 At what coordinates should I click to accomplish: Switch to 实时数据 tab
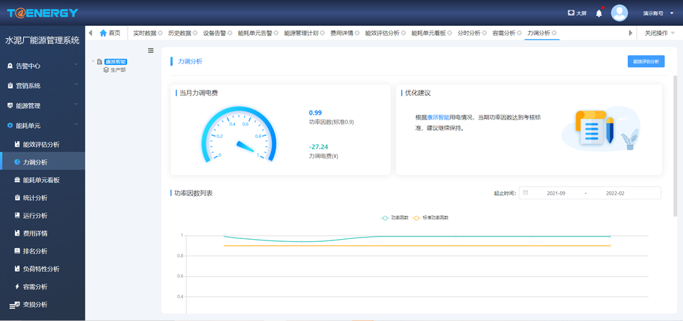(145, 33)
